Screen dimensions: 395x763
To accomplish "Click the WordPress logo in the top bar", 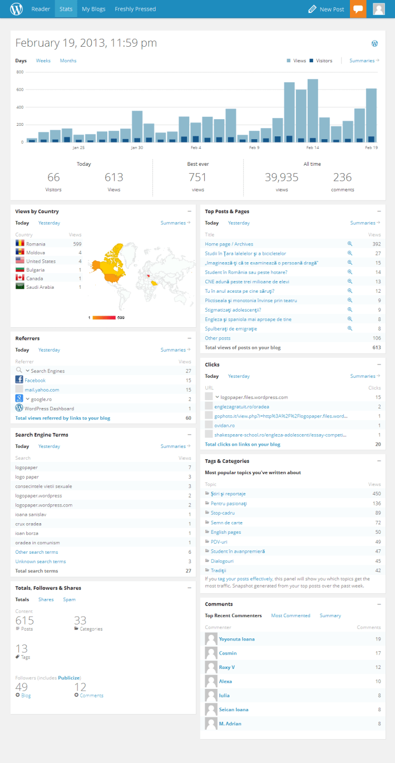I will pyautogui.click(x=17, y=9).
